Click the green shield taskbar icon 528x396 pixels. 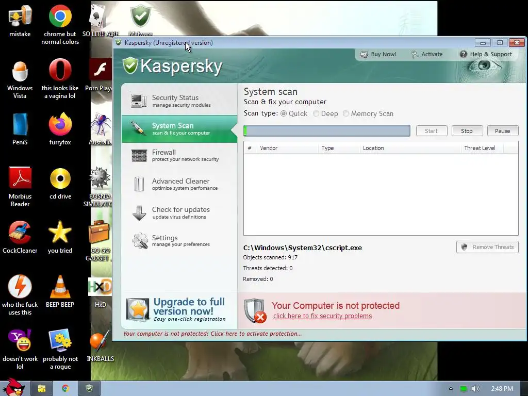(x=89, y=389)
